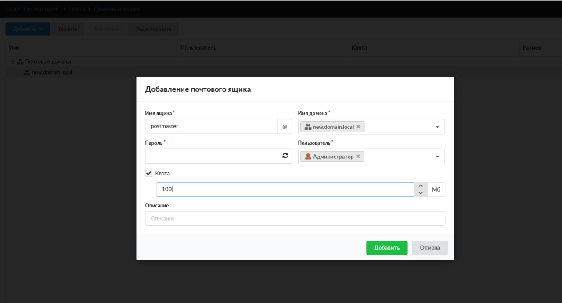Remove new.domain.local tag from domain field

[x=358, y=127]
